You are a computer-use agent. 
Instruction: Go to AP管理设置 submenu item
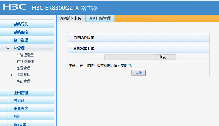point(25,55)
